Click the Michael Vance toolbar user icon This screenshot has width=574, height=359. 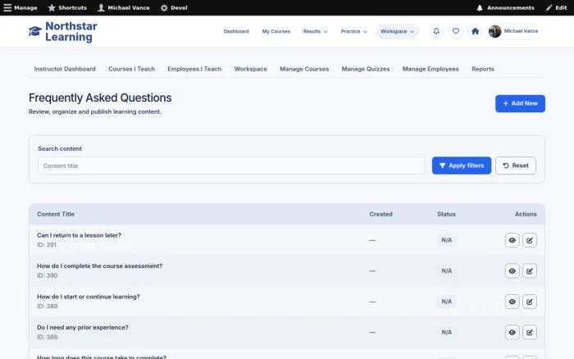click(x=101, y=7)
